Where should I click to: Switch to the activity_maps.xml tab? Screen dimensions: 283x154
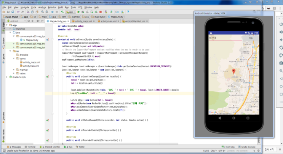point(84,21)
